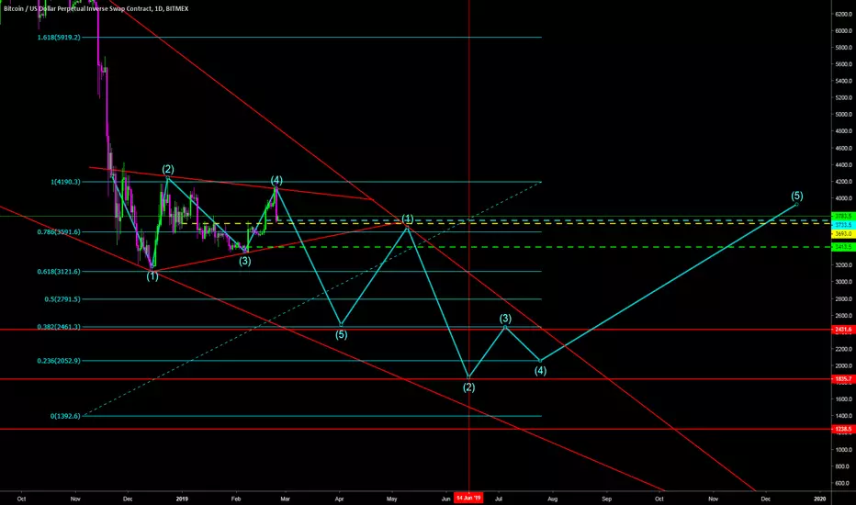Click the 'Jul' label on time axis
This screenshot has width=856, height=505.
(499, 499)
